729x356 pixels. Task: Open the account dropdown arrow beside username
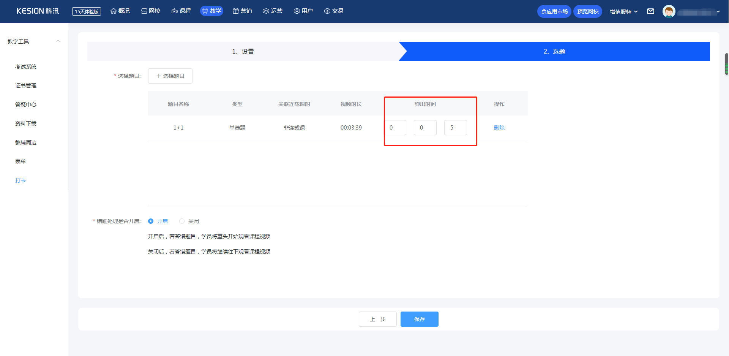point(718,12)
